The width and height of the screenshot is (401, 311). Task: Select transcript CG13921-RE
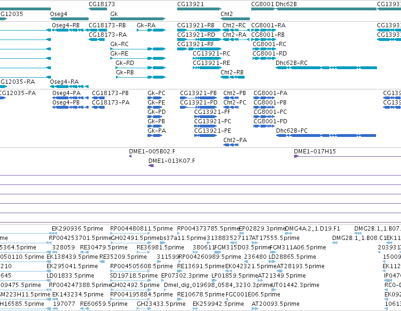[211, 63]
